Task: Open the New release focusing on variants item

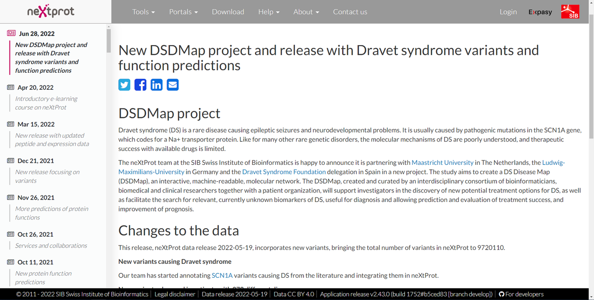Action: click(47, 176)
